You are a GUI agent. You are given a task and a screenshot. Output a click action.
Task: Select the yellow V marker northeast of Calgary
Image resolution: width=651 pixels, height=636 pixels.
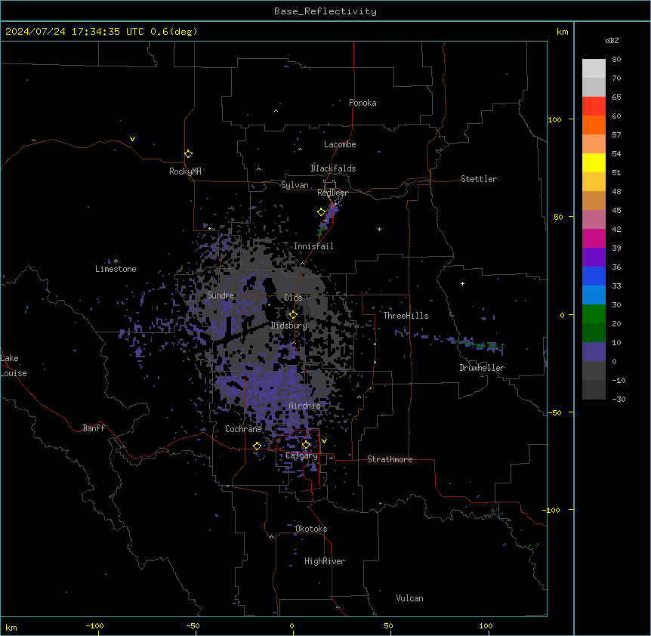[x=324, y=441]
